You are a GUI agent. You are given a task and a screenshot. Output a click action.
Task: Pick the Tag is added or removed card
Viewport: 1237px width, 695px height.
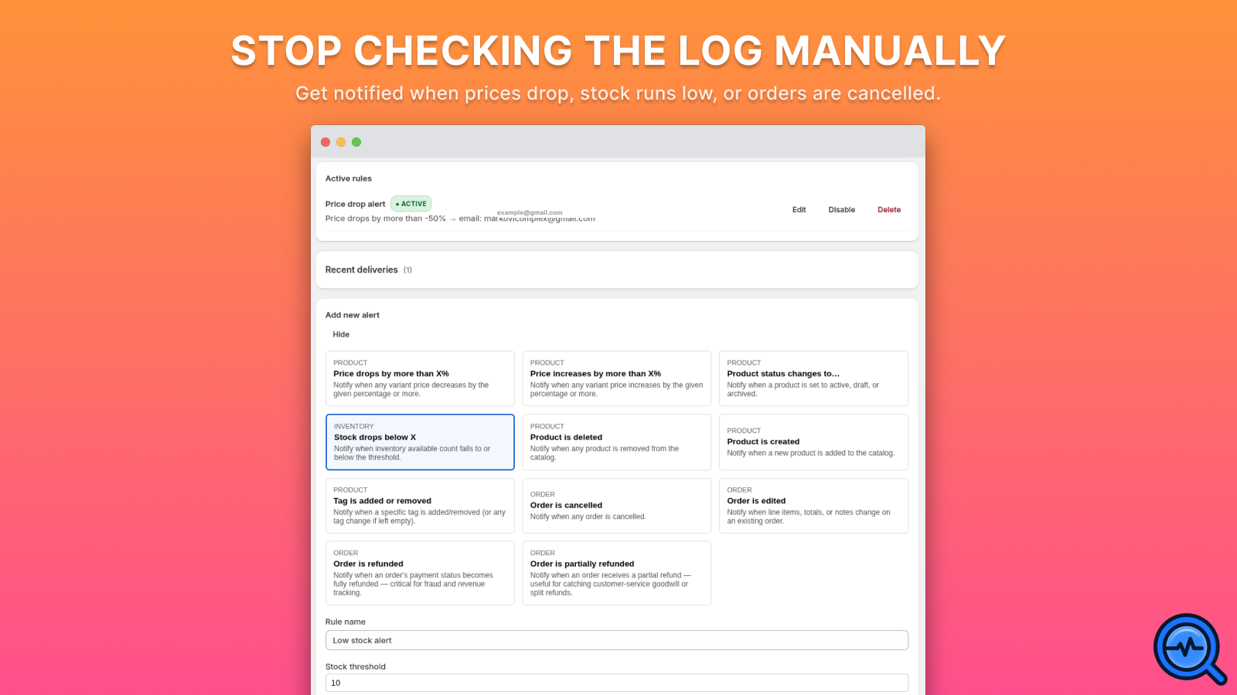pos(420,506)
